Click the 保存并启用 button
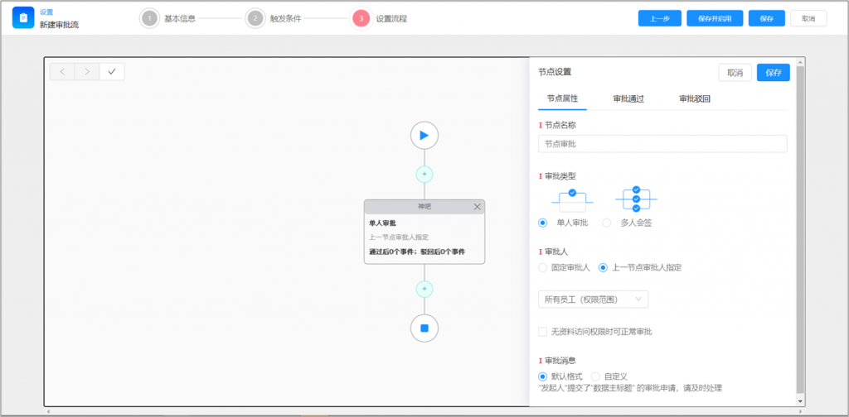 (x=715, y=18)
